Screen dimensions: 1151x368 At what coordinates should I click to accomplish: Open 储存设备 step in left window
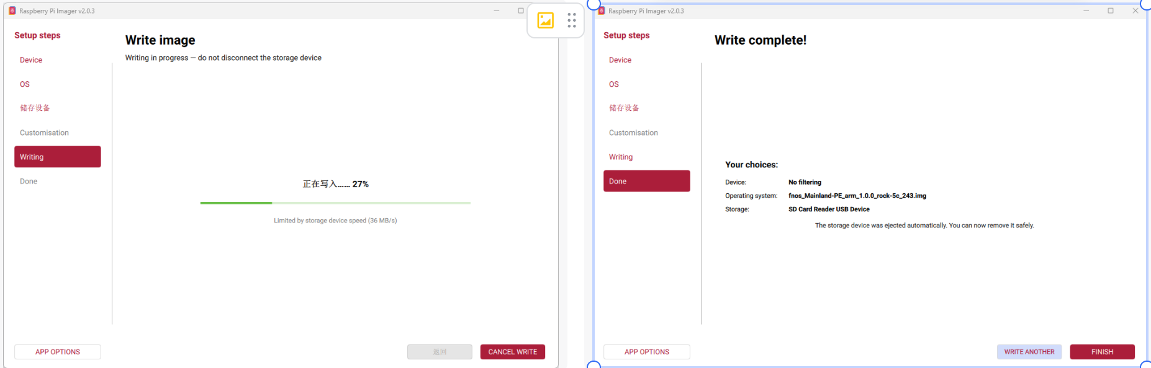35,108
